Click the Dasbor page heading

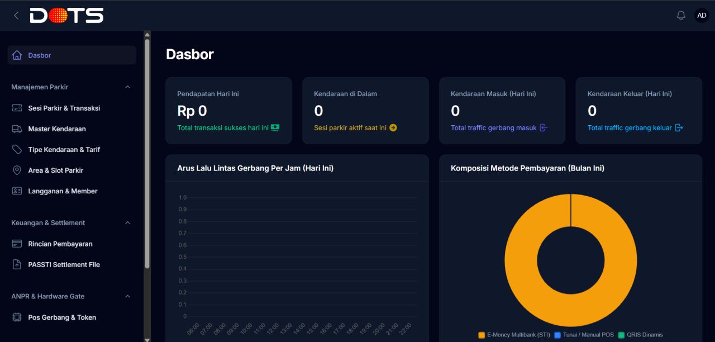pyautogui.click(x=190, y=54)
